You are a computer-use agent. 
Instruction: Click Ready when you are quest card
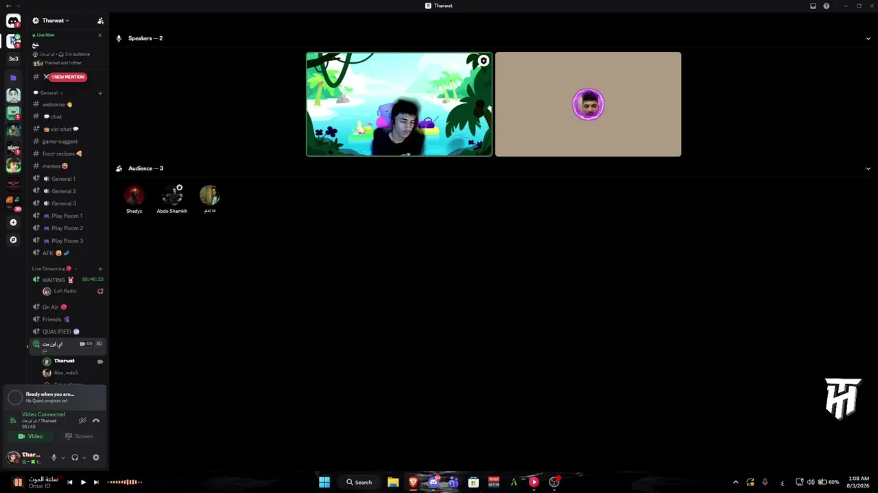55,397
